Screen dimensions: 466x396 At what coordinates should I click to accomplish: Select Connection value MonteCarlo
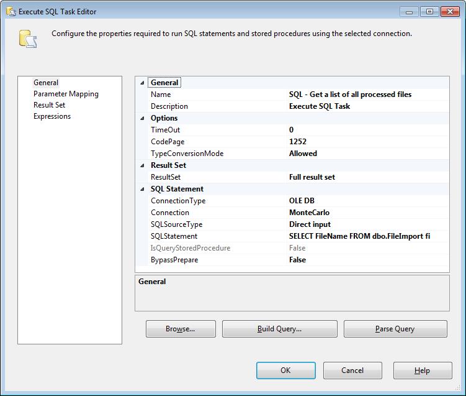(367, 213)
